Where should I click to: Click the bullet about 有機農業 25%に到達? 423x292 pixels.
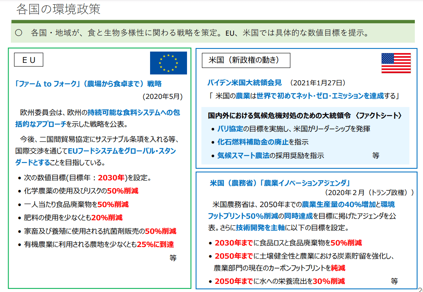pyautogui.click(x=96, y=244)
